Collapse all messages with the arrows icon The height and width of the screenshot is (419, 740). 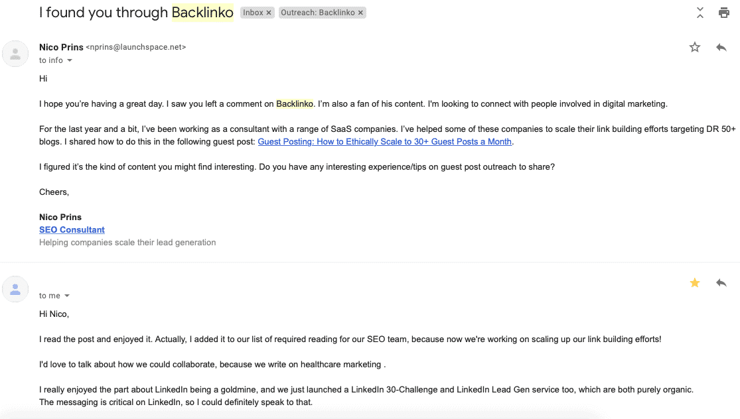pyautogui.click(x=700, y=13)
